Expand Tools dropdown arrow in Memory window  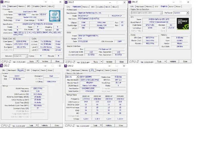click(37, 125)
